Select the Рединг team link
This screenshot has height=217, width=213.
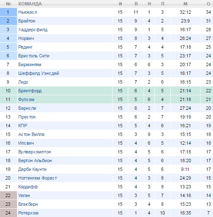pyautogui.click(x=25, y=47)
